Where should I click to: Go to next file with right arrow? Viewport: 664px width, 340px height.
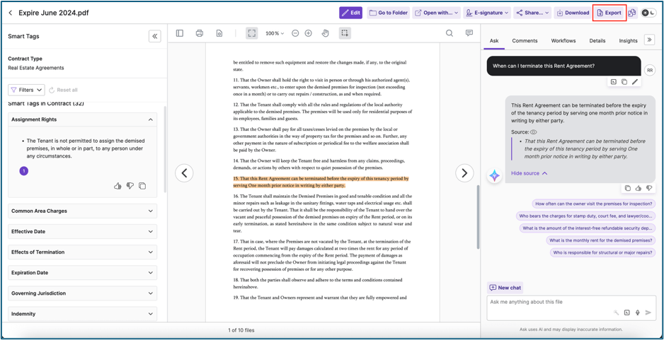[464, 173]
